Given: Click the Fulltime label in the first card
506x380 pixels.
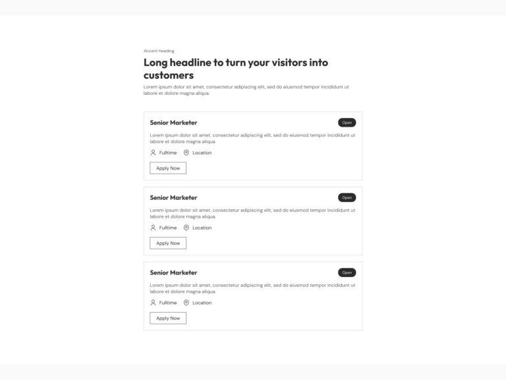Looking at the screenshot, I should pyautogui.click(x=168, y=153).
